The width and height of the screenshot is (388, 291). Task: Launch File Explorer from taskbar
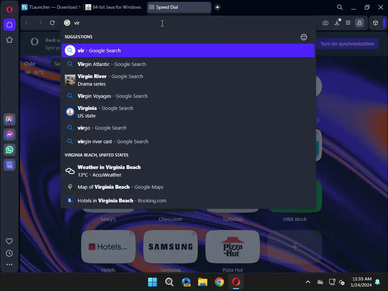tap(203, 282)
